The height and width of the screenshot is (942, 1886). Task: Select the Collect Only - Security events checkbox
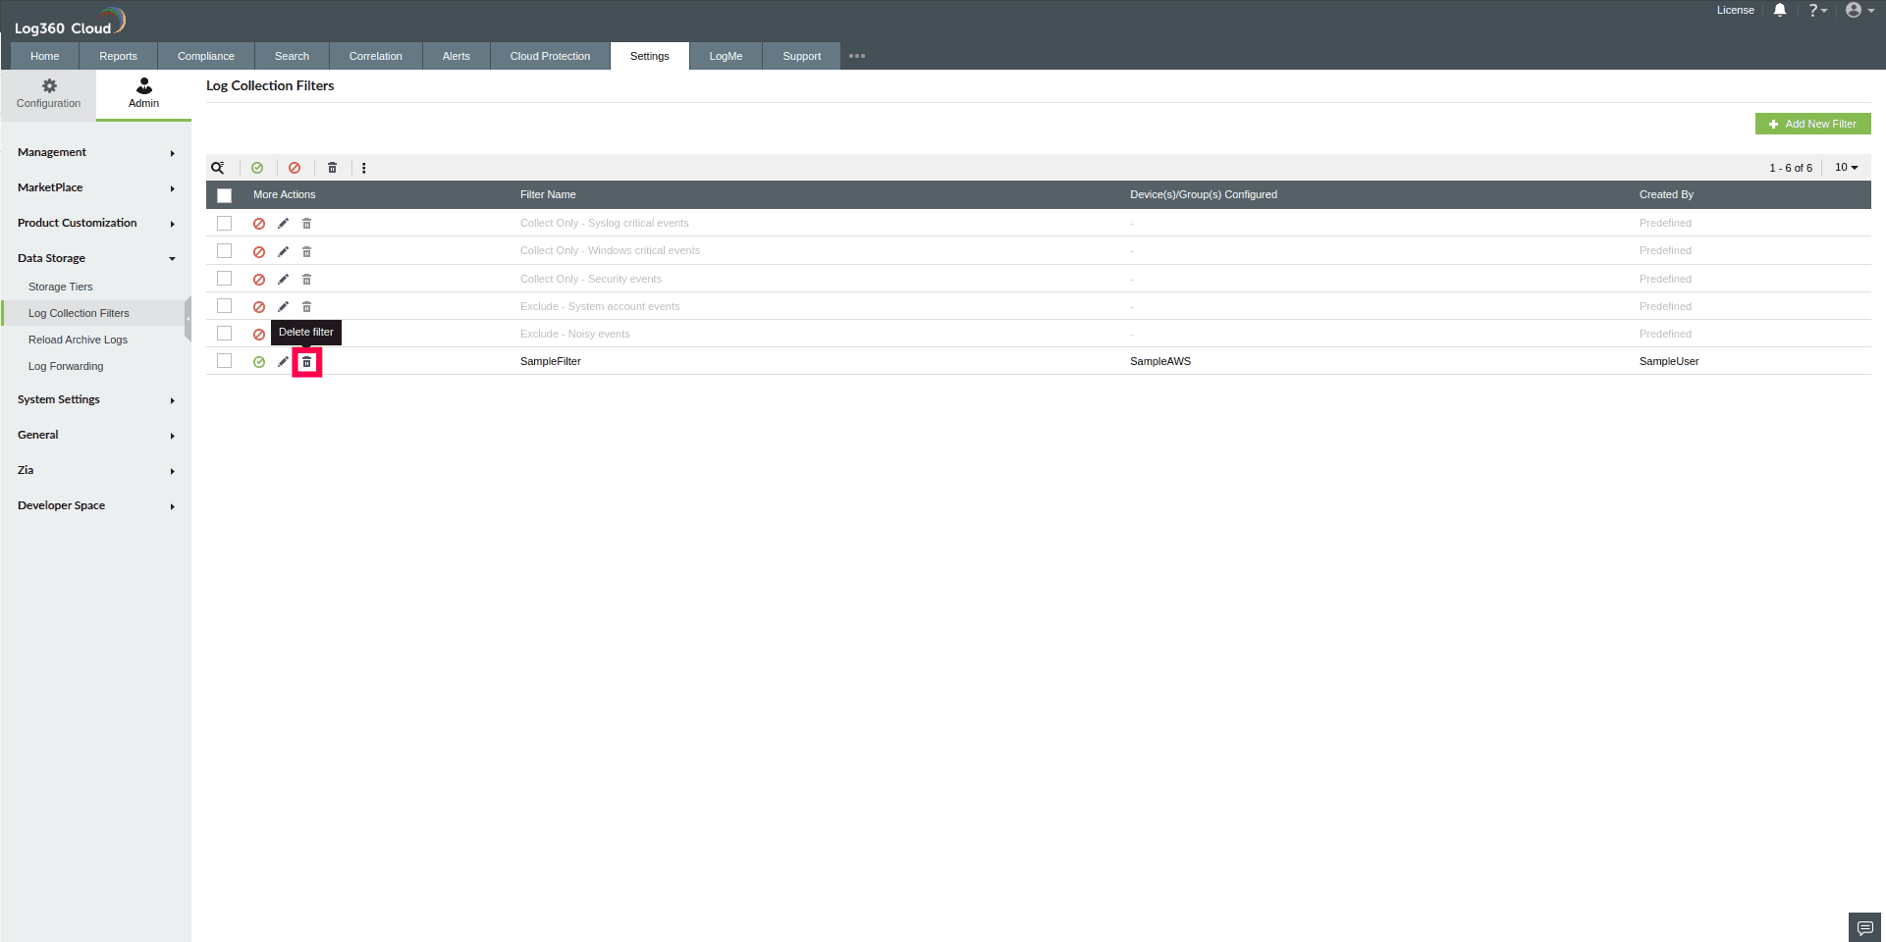225,279
